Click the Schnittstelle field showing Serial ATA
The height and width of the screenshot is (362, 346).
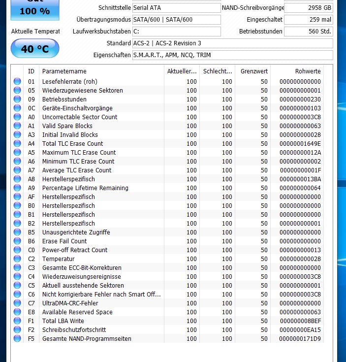(x=177, y=8)
